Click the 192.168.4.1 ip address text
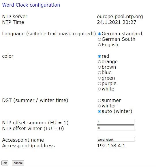The width and height of the screenshot is (156, 168). pos(111,146)
